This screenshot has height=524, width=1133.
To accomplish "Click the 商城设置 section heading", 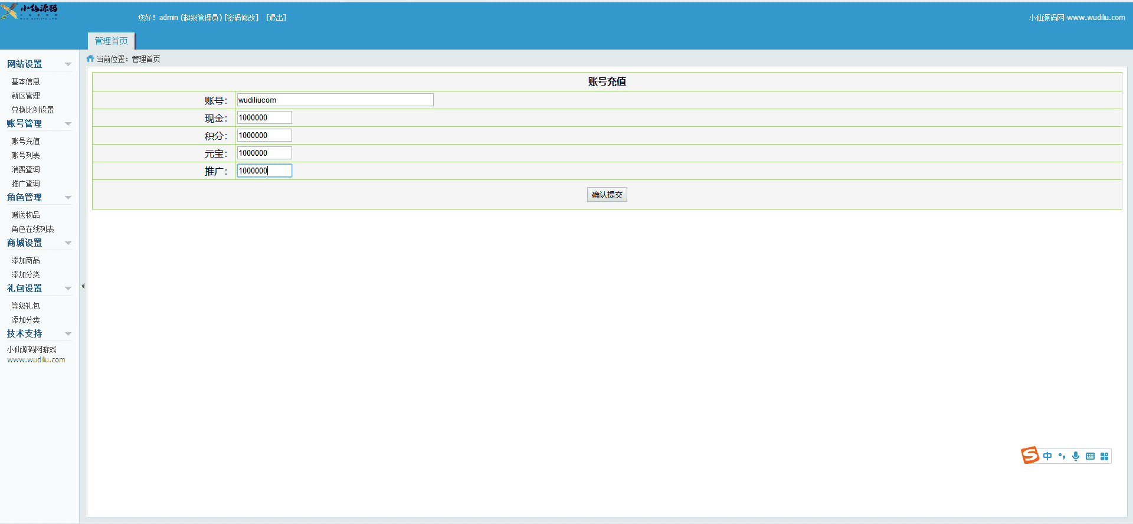I will coord(24,243).
